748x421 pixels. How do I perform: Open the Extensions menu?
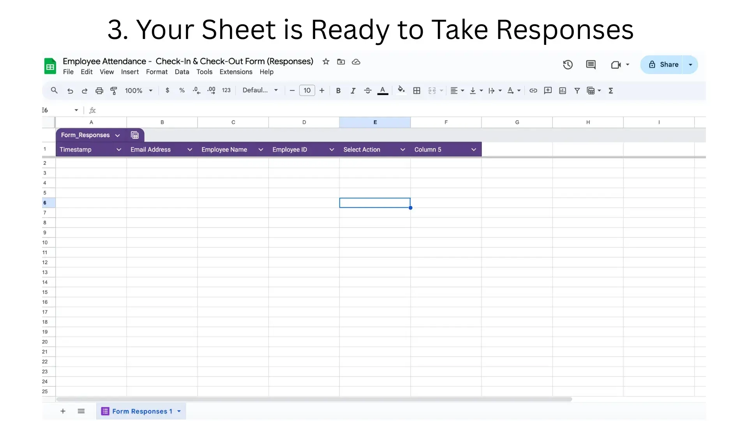click(x=236, y=72)
